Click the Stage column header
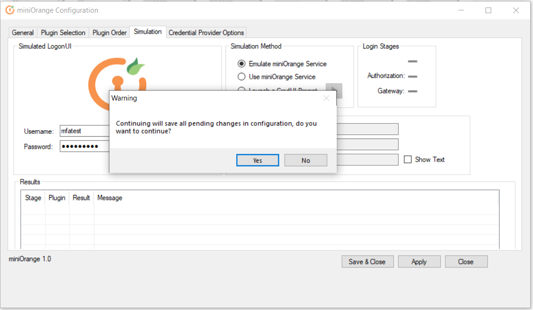Image resolution: width=533 pixels, height=310 pixels. point(33,198)
